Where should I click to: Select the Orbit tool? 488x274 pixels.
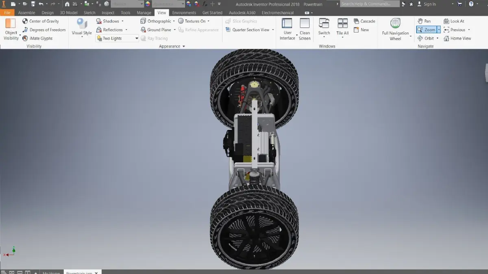click(426, 38)
